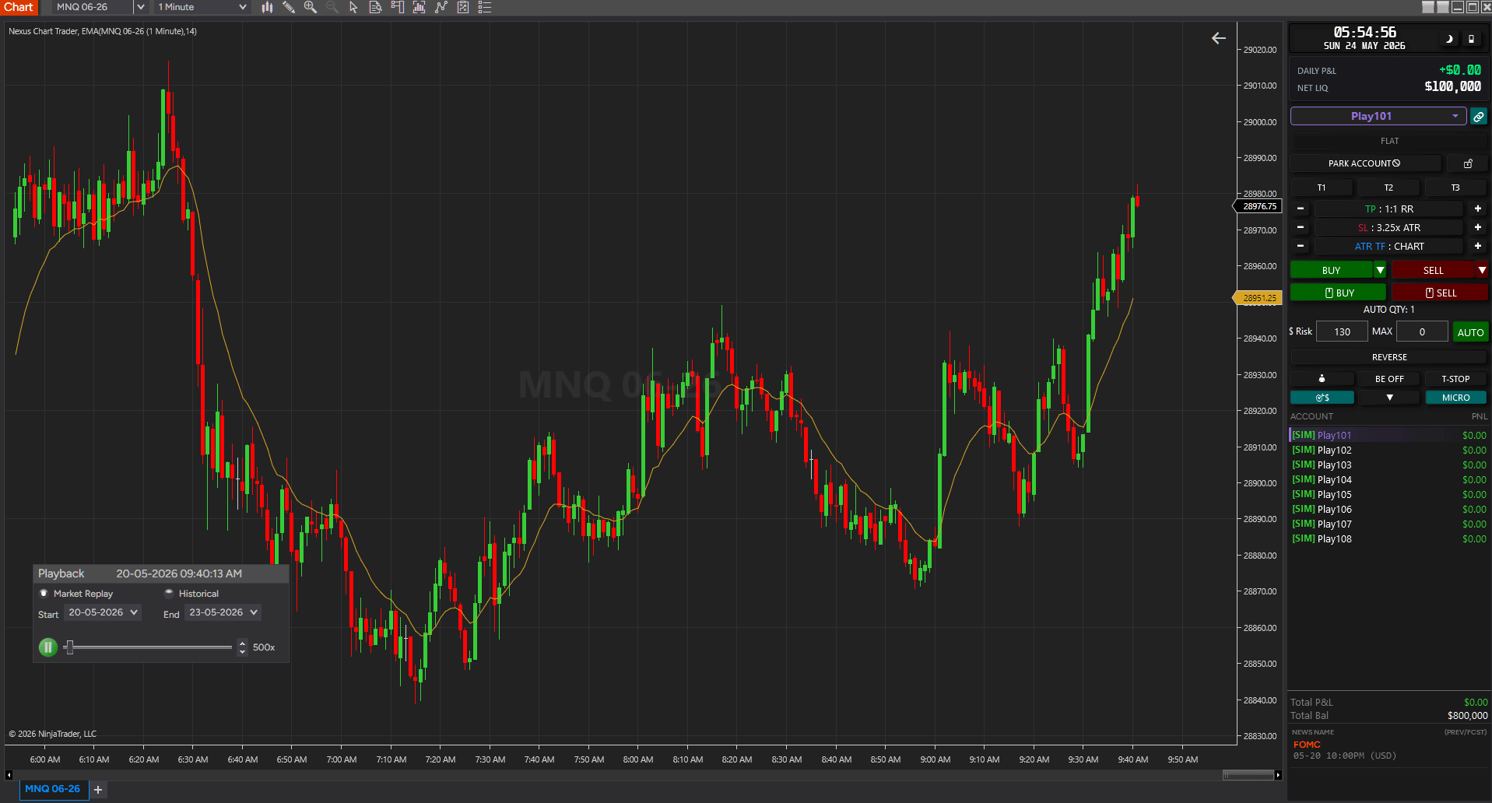
Task: Select the Play106 account row
Action: pos(1388,509)
